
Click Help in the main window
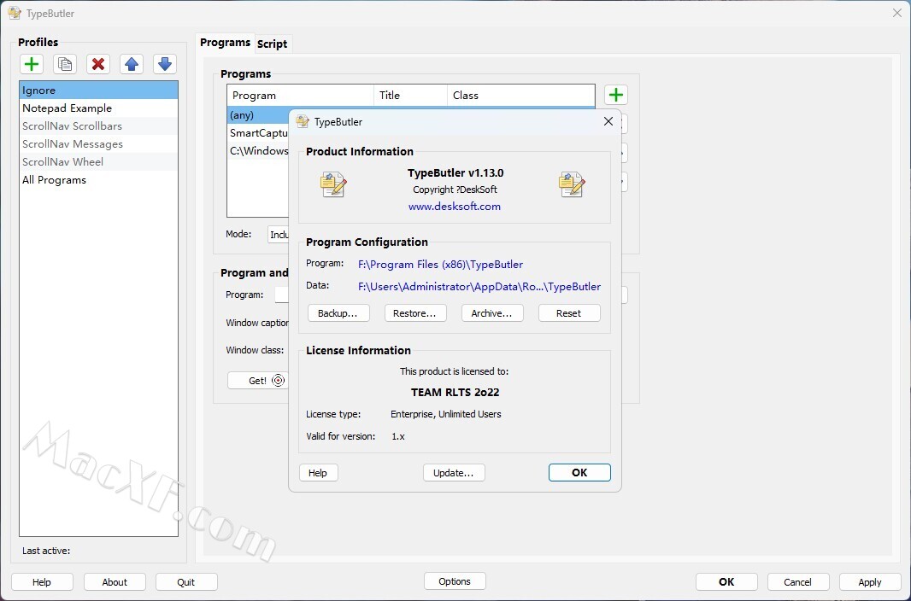tap(42, 582)
